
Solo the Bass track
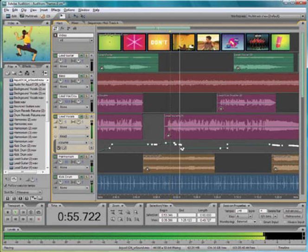tap(86, 76)
